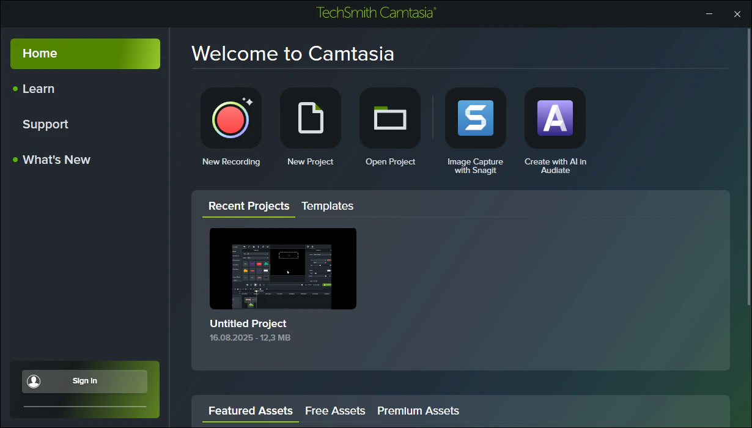Go to the Home section
The image size is (752, 428).
pos(85,54)
